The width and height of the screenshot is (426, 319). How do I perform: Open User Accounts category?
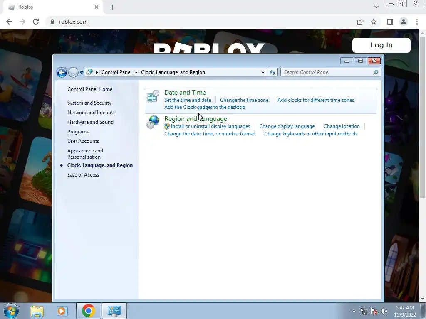click(83, 141)
